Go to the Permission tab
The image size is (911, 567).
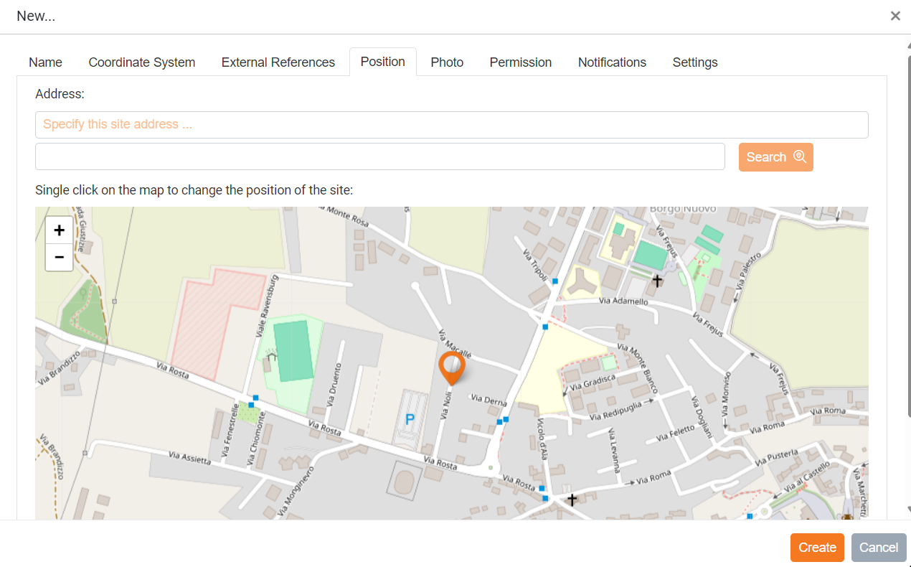pyautogui.click(x=520, y=62)
